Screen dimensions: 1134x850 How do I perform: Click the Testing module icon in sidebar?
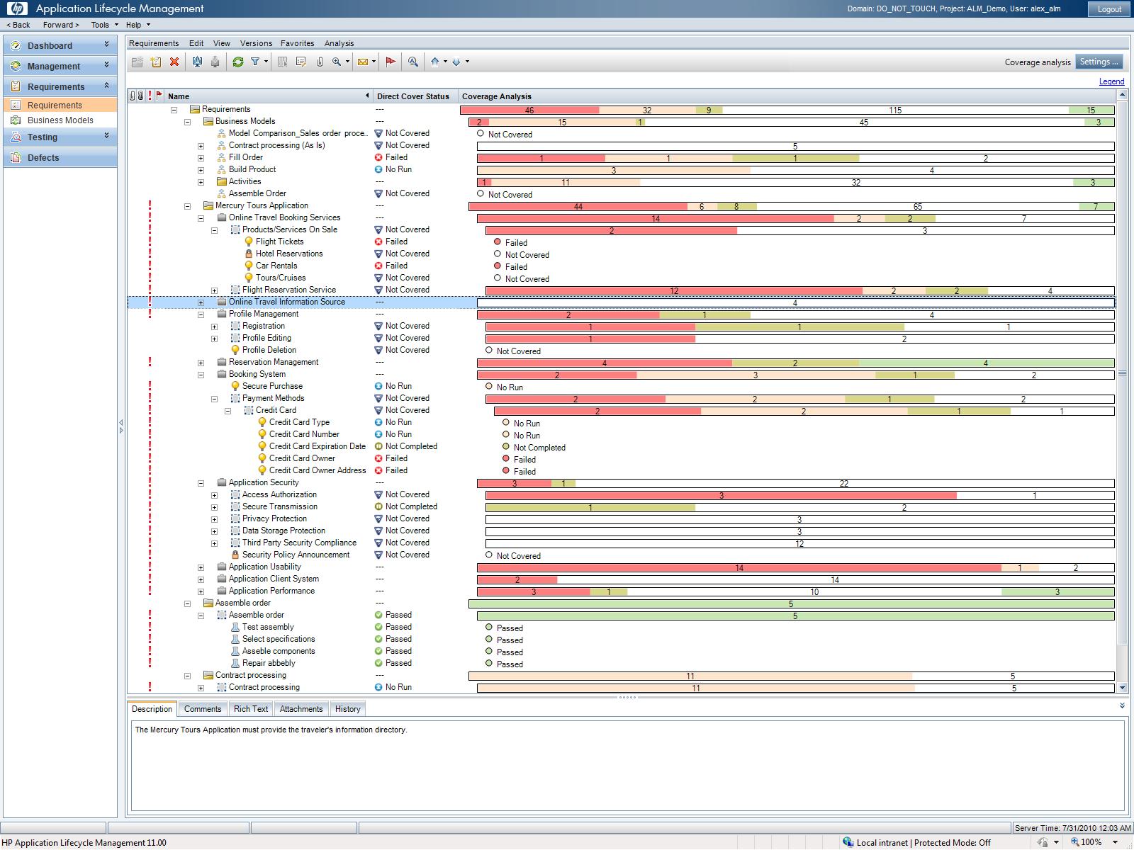(x=16, y=137)
